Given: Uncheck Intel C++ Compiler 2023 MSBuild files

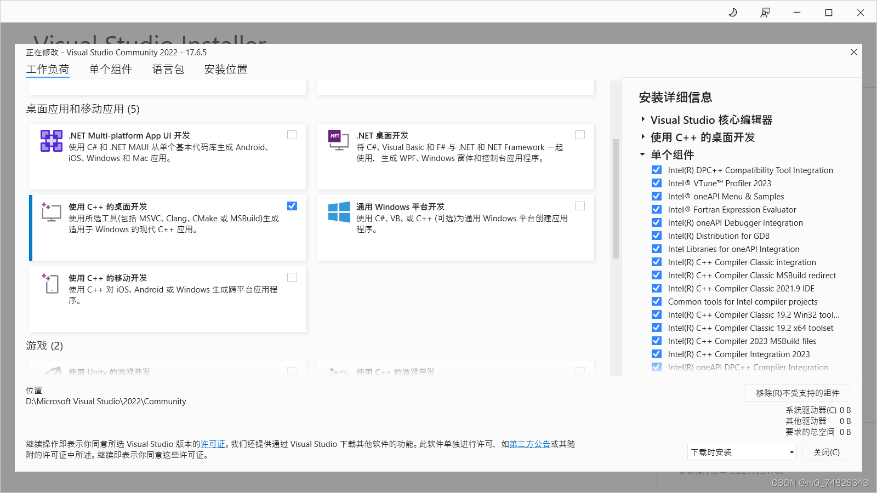Looking at the screenshot, I should 657,341.
